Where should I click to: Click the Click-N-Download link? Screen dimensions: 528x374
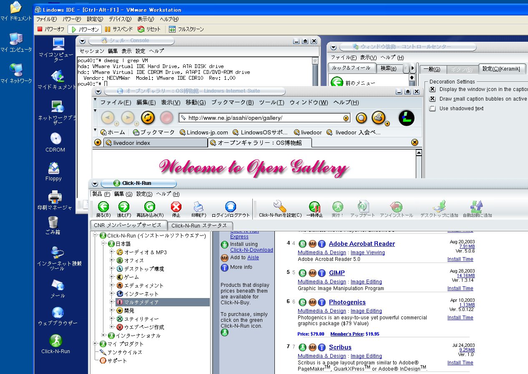[x=251, y=250]
